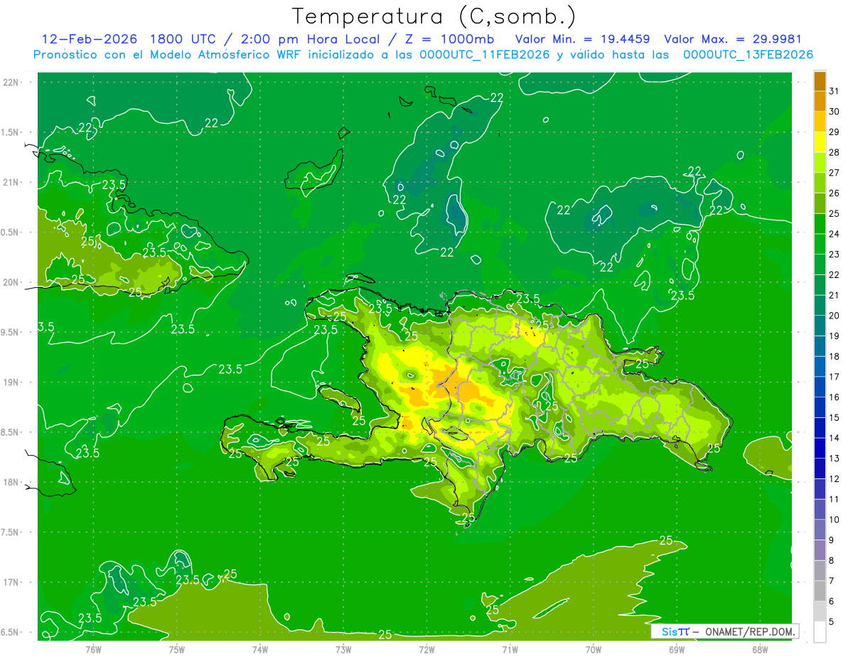Select the '9.5N' axis label

point(11,332)
